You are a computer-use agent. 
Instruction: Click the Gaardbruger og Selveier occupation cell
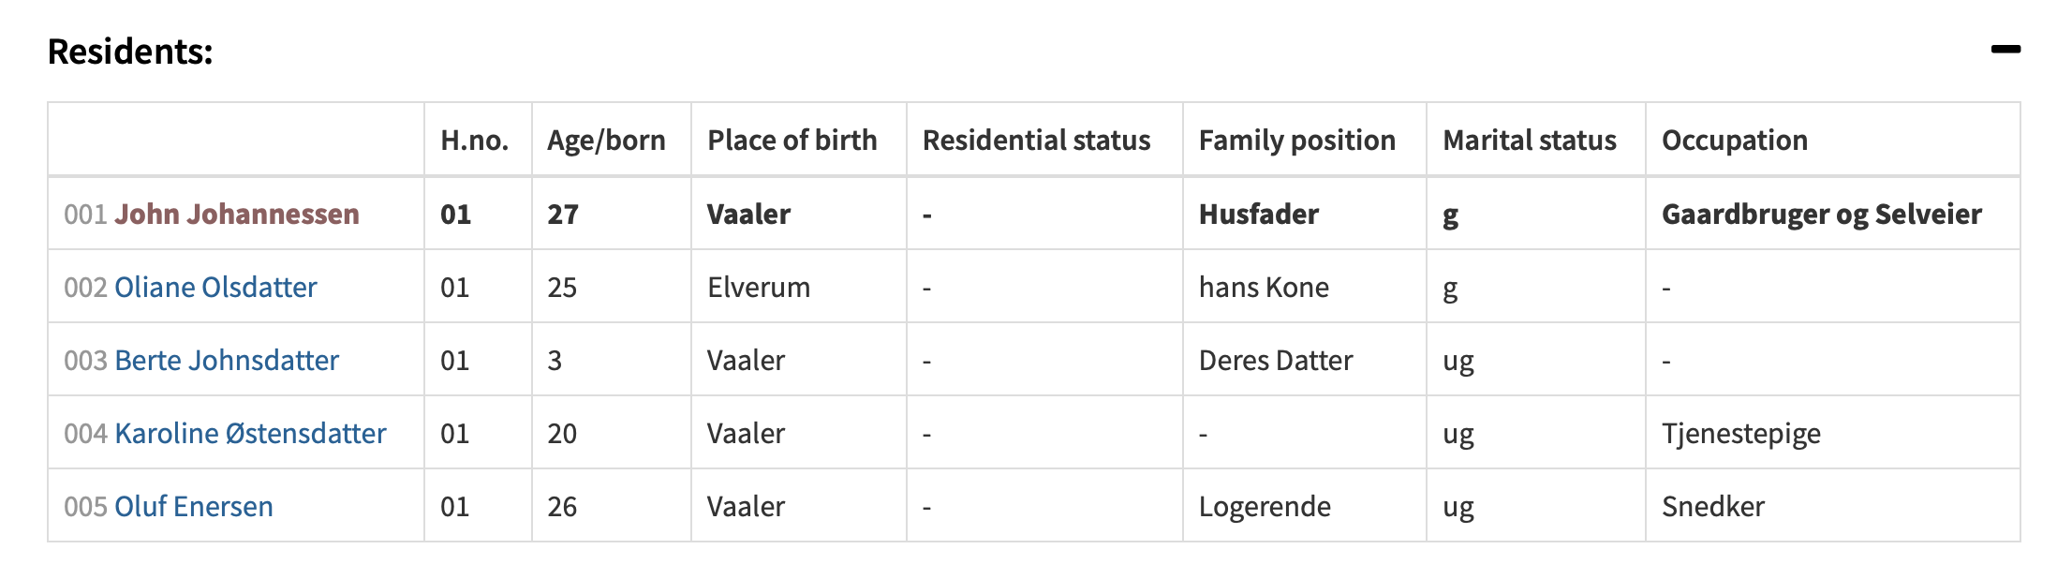(1821, 215)
